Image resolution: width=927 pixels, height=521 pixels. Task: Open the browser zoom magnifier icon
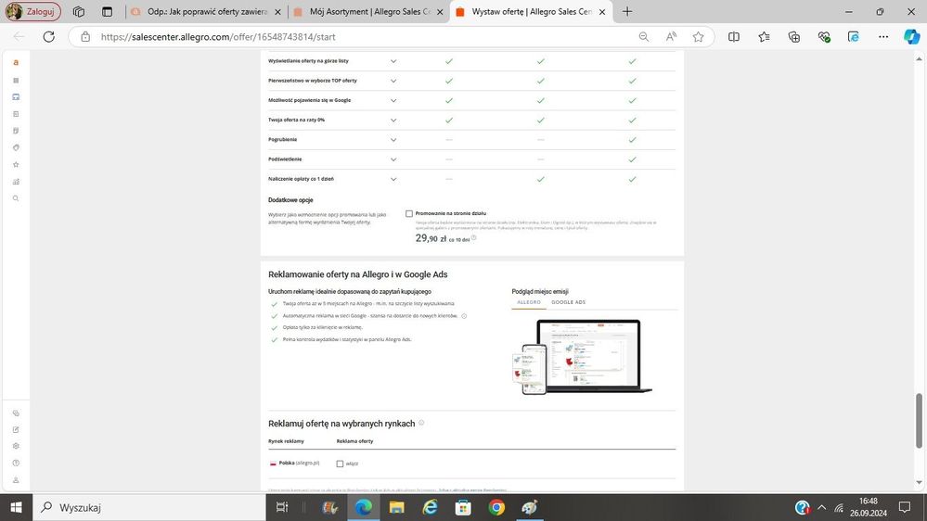pos(643,37)
